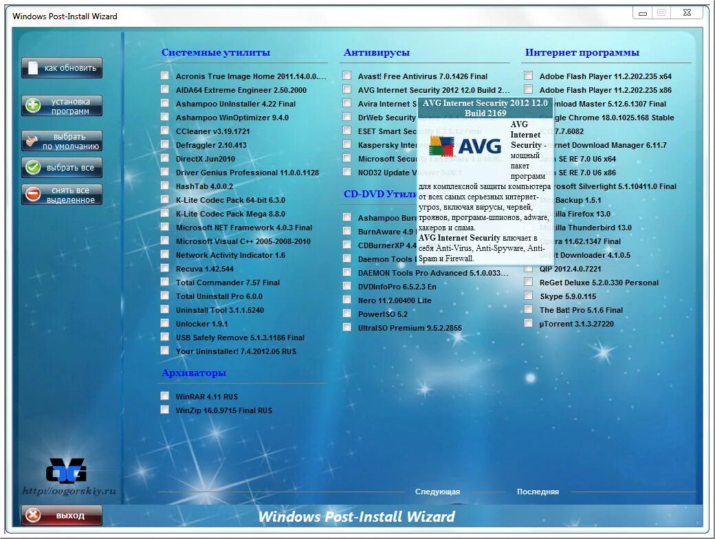Check DirectX Jun2010 checkbox
715x539 pixels.
point(164,157)
